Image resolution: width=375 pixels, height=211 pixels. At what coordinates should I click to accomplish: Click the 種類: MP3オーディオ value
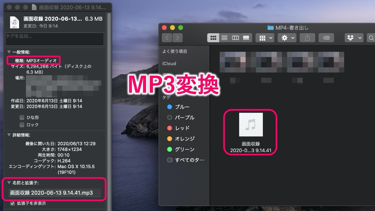(42, 60)
